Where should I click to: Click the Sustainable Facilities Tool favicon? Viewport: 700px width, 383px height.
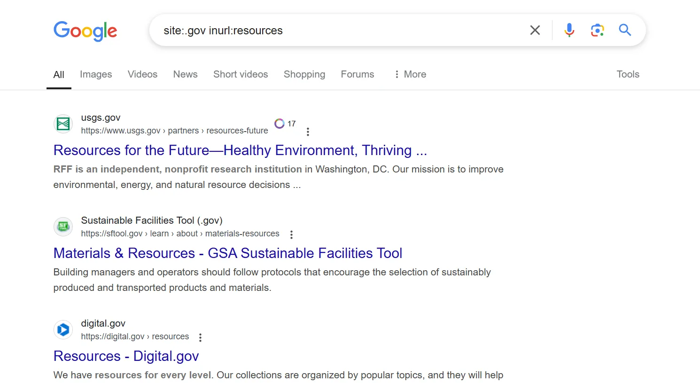(x=63, y=227)
